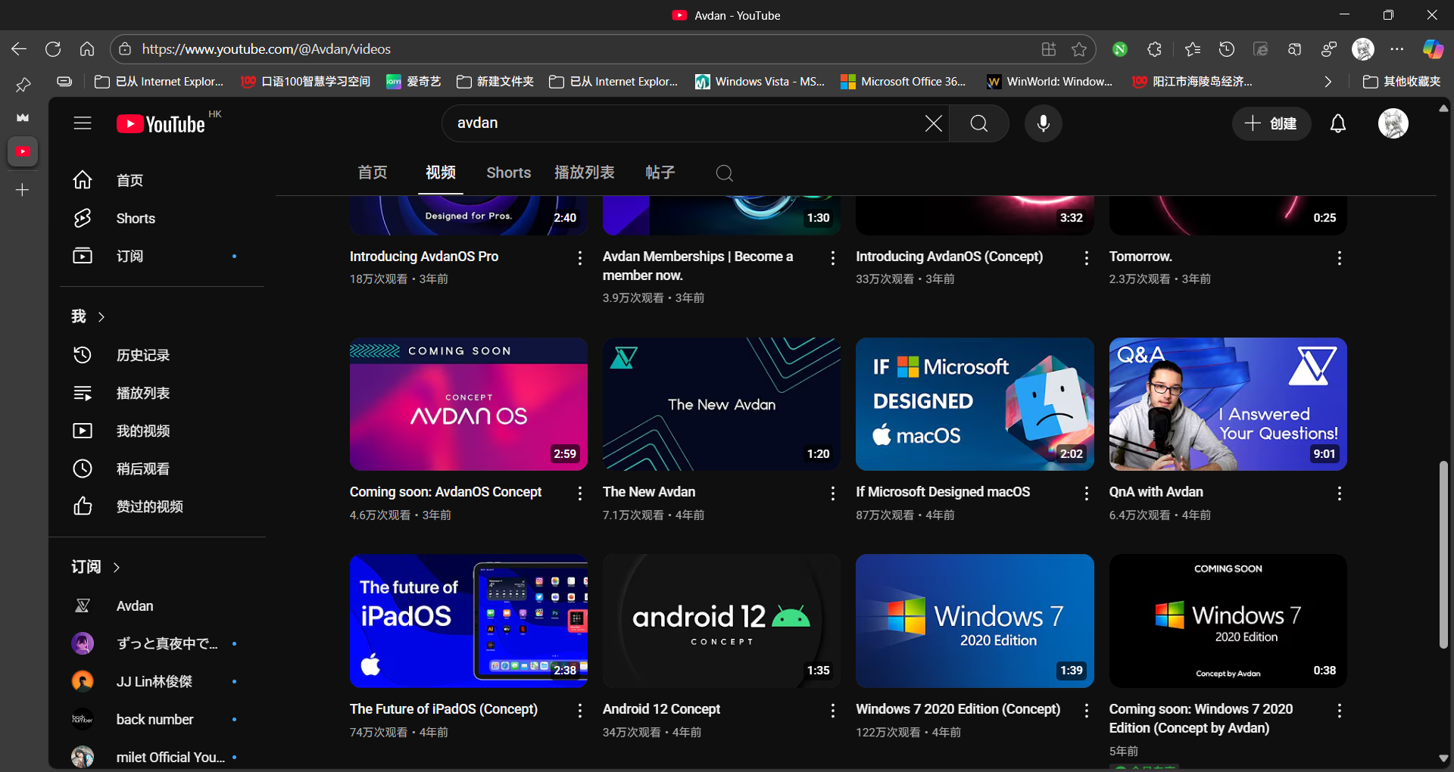Go back with the browser back arrow
1454x772 pixels.
(x=19, y=49)
